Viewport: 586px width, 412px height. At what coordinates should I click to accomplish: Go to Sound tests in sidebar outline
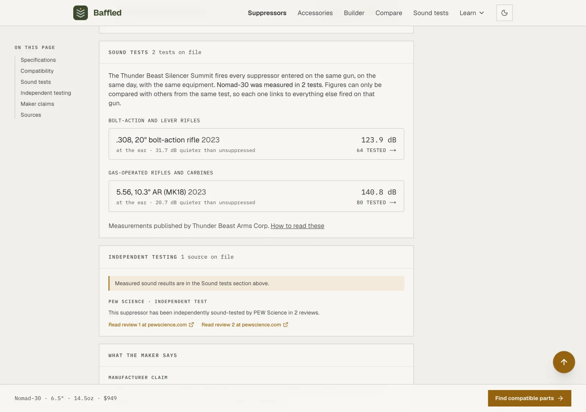click(36, 82)
